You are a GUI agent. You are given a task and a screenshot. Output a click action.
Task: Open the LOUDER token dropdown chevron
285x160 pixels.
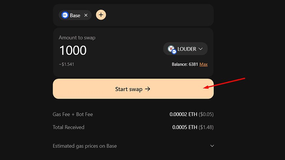tap(201, 49)
